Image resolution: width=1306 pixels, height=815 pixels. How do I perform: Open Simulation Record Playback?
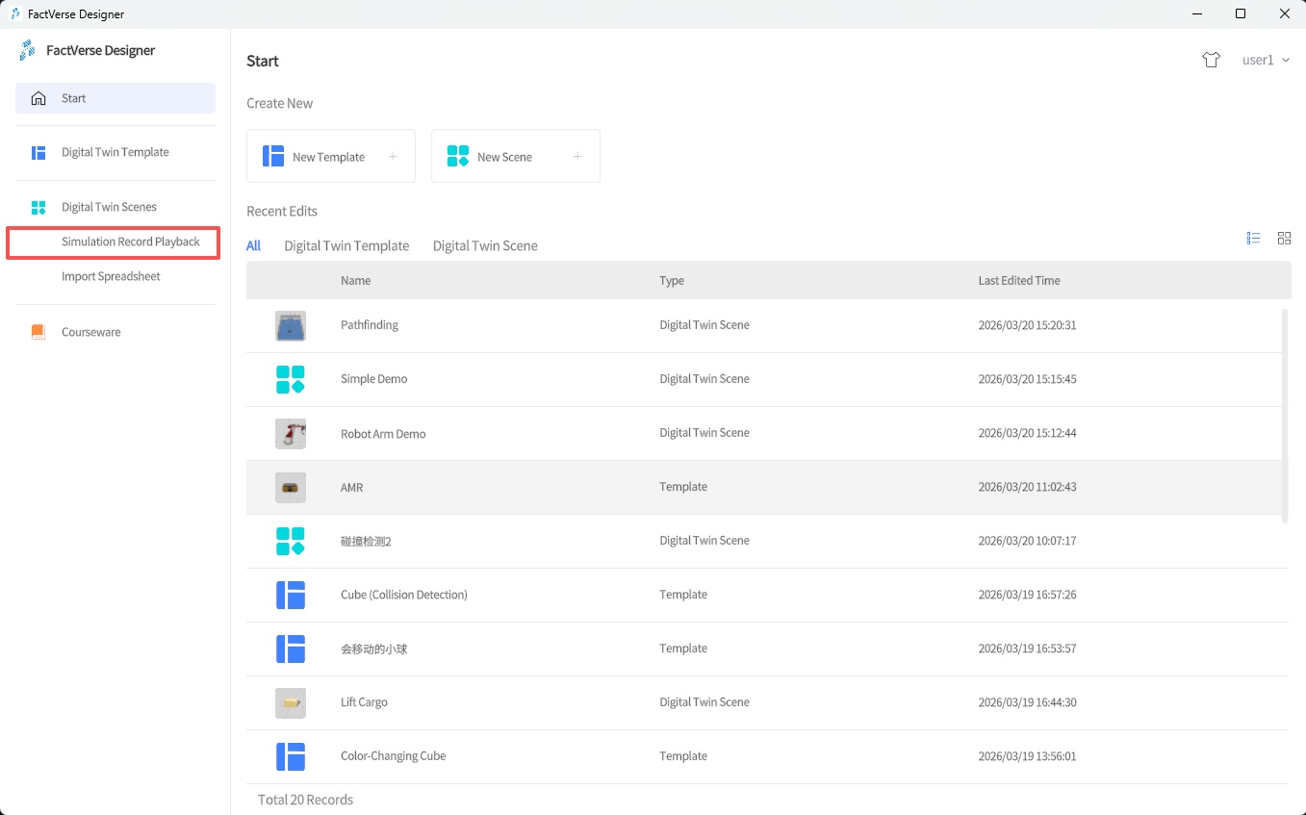pos(131,242)
